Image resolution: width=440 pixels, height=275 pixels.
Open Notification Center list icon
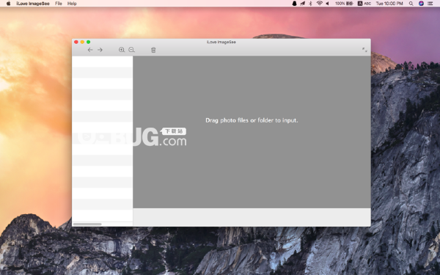[430, 4]
